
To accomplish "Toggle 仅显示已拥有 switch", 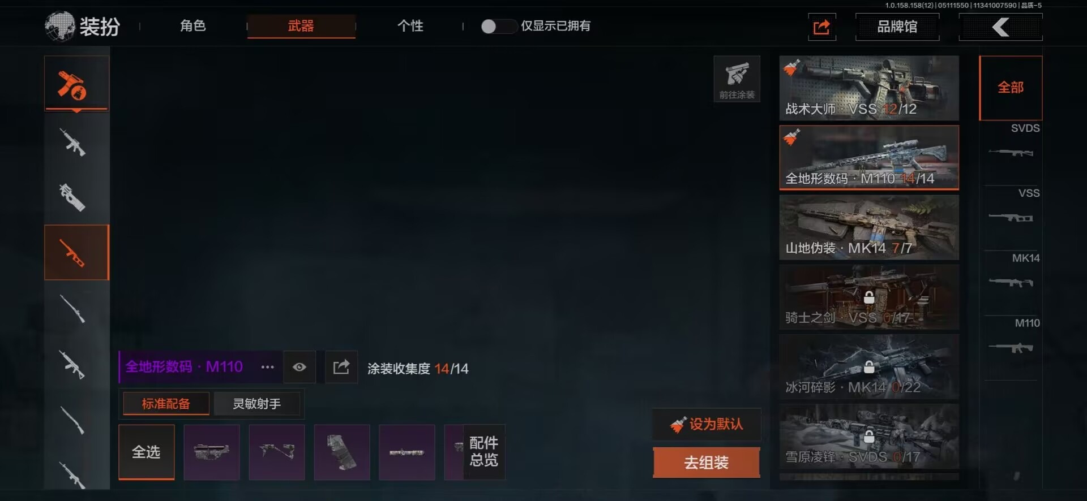I will click(498, 26).
